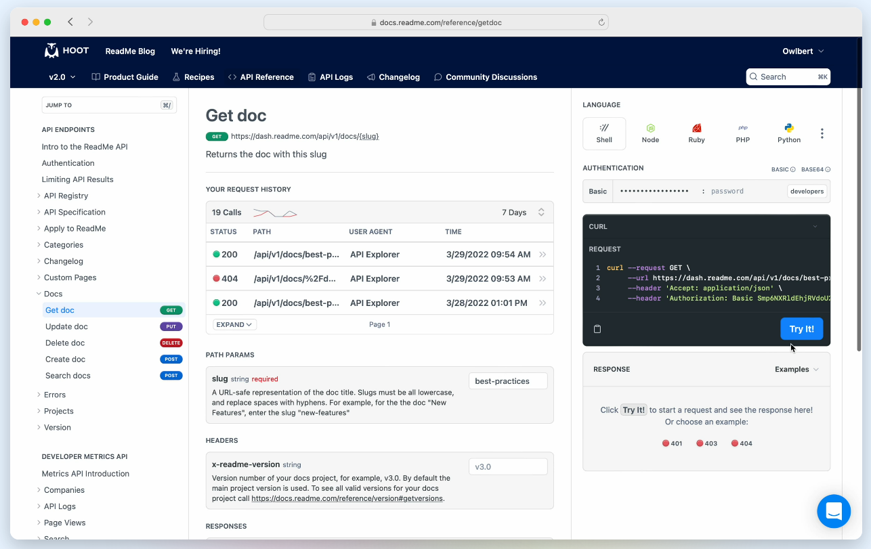Viewport: 871px width, 549px height.
Task: Click the BASIC auth info icon
Action: click(792, 169)
